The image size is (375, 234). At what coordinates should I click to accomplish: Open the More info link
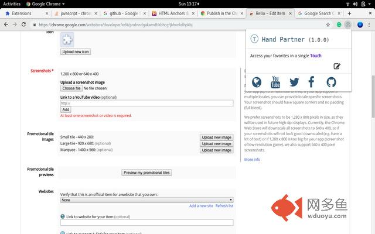click(x=252, y=159)
